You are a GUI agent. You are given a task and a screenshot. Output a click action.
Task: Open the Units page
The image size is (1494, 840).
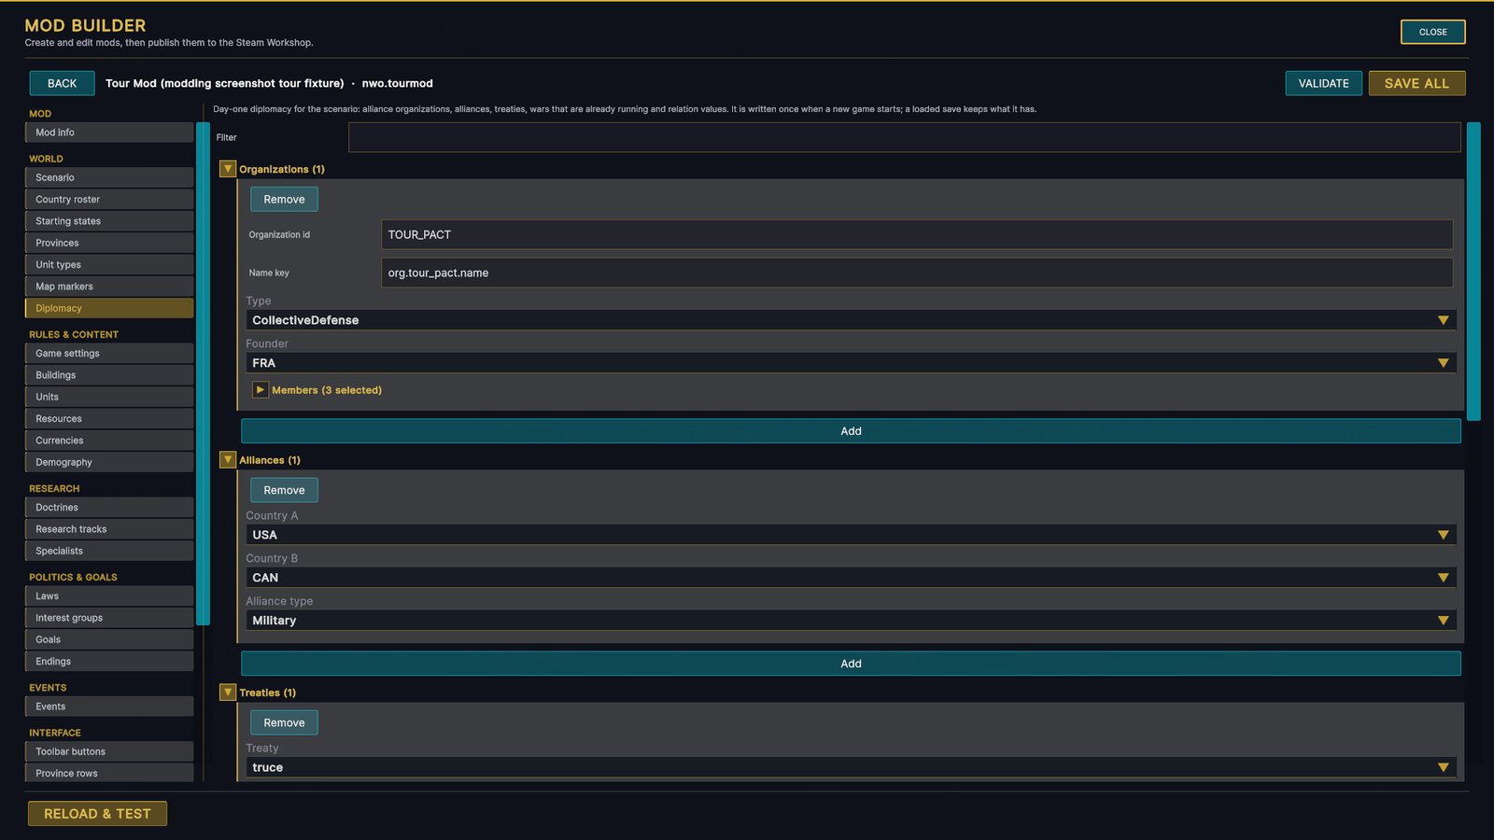(x=109, y=397)
